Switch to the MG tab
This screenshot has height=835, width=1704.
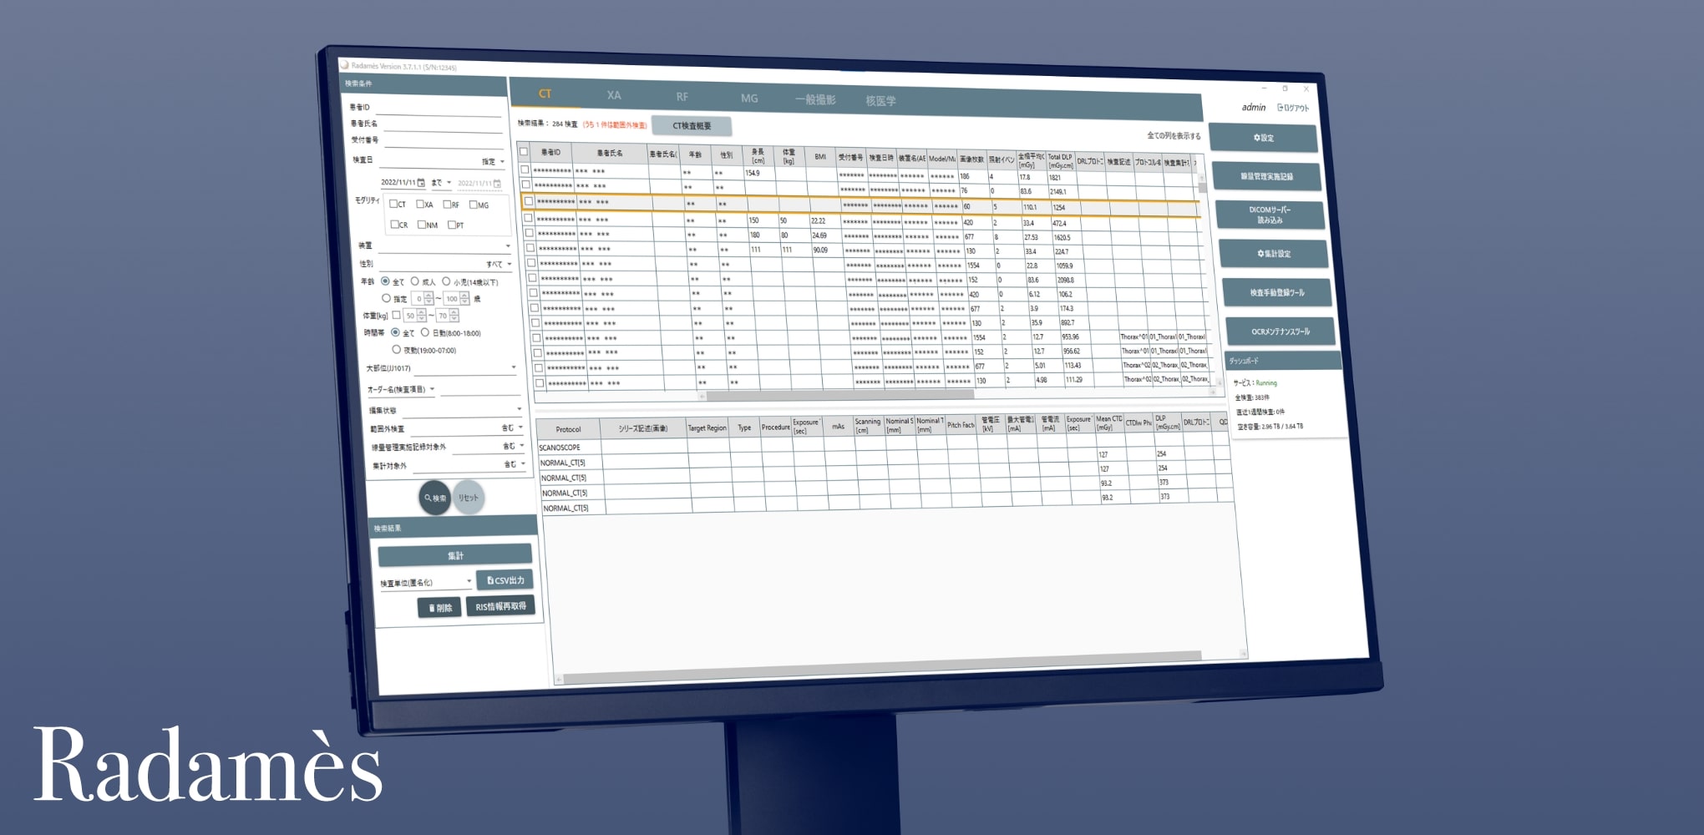(749, 99)
